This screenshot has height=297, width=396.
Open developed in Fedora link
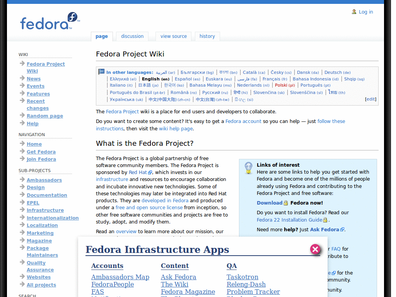pos(165,201)
